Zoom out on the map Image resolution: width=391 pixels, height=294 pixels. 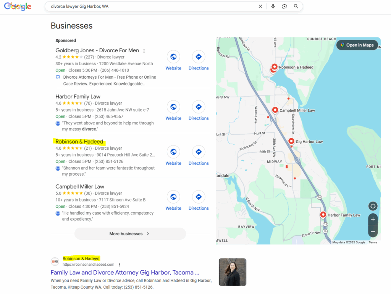coord(373,231)
